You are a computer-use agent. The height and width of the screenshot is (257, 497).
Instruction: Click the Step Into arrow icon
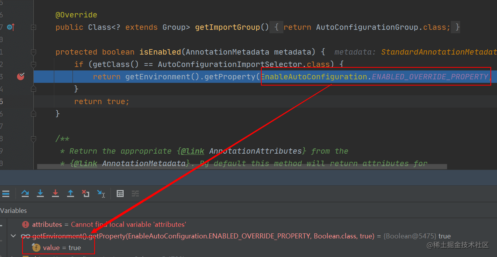(40, 194)
